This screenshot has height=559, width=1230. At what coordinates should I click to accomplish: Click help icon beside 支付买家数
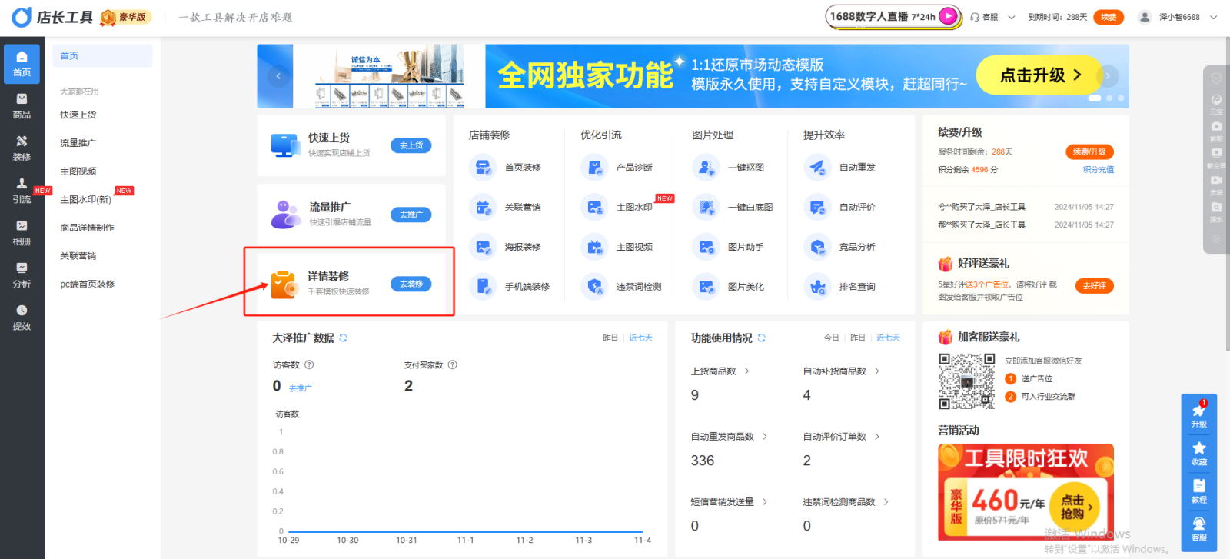click(453, 364)
